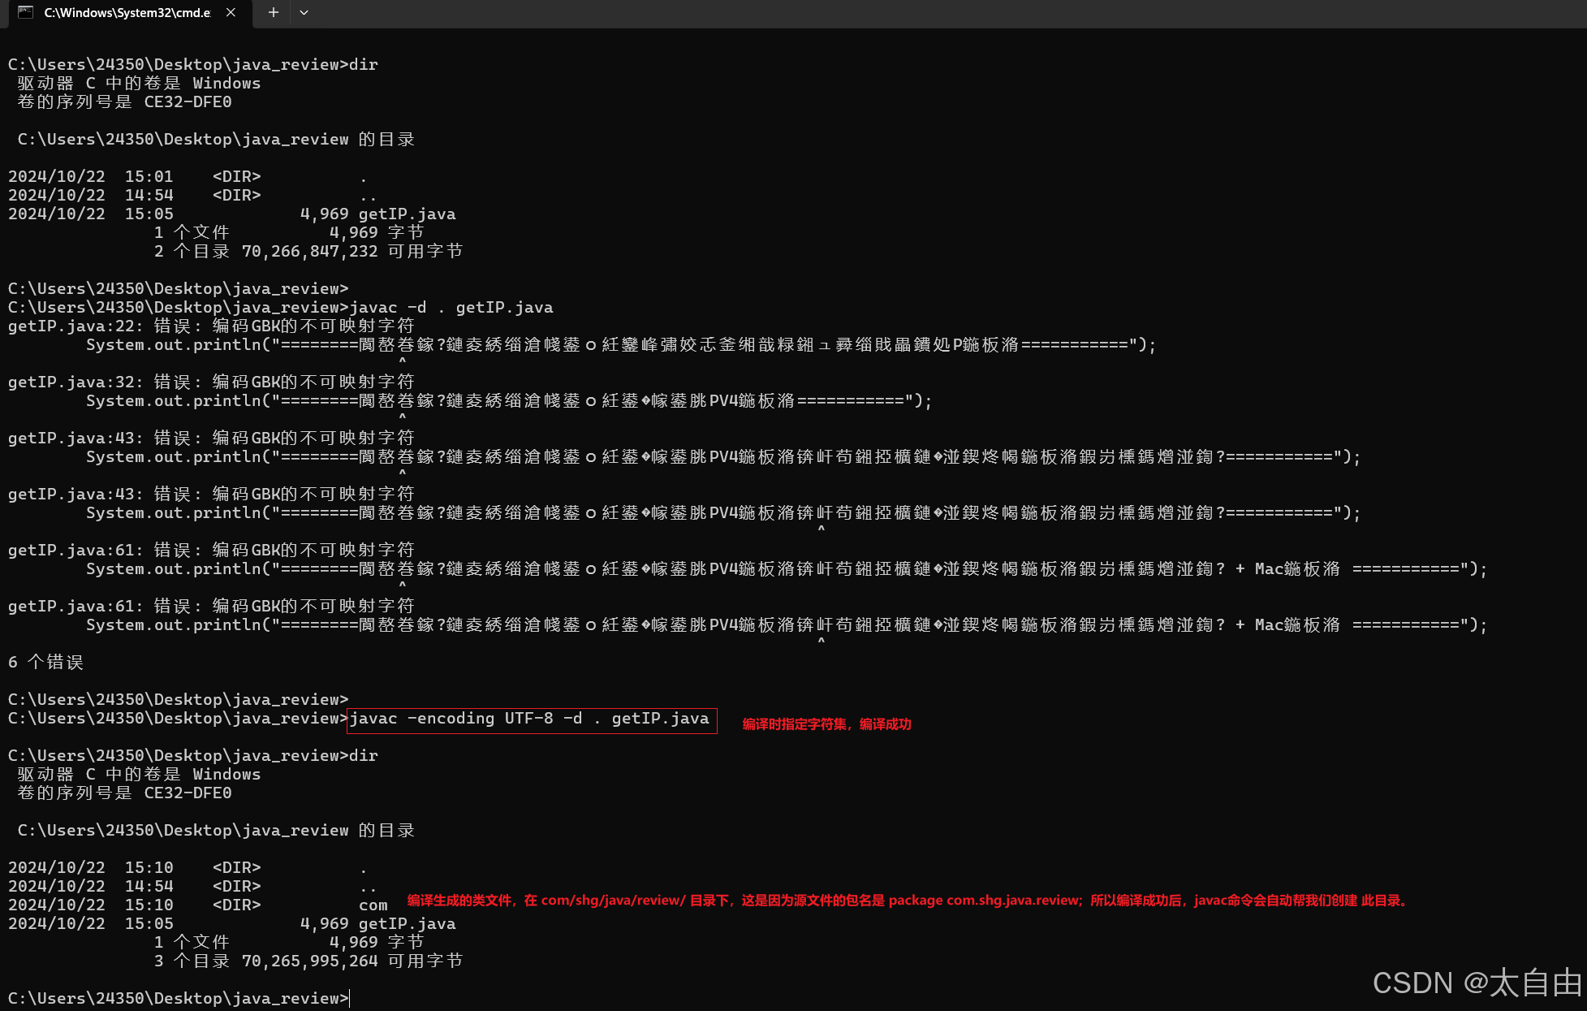Click the com directory entry

[x=372, y=905]
